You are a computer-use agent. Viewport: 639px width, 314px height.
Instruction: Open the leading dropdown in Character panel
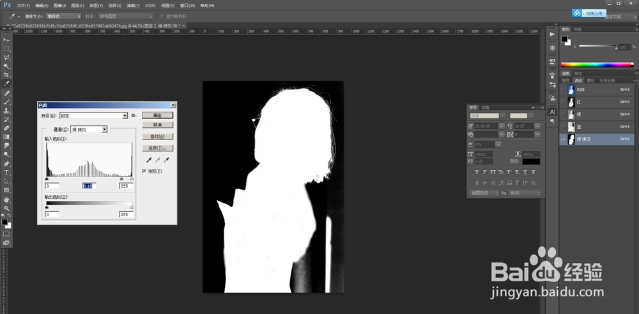pyautogui.click(x=527, y=127)
